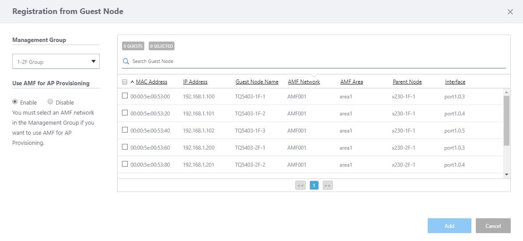Click the Add button
The height and width of the screenshot is (241, 523).
pos(449,226)
